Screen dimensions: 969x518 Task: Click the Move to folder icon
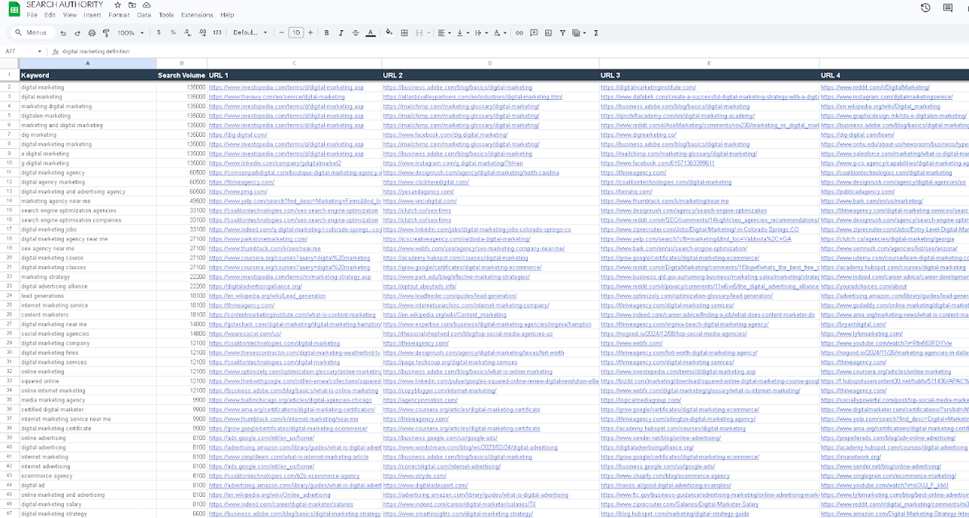133,5
